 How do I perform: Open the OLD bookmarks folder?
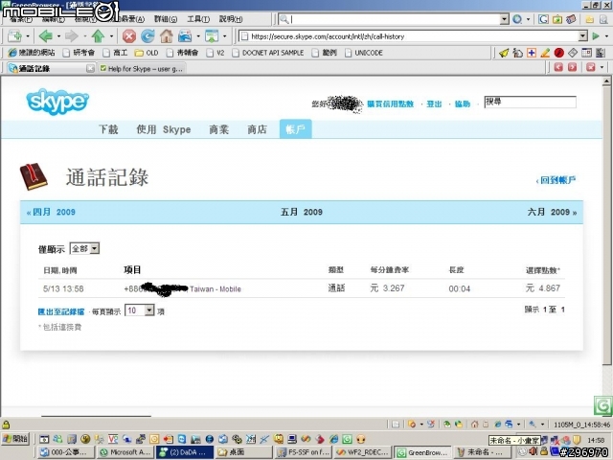(147, 53)
